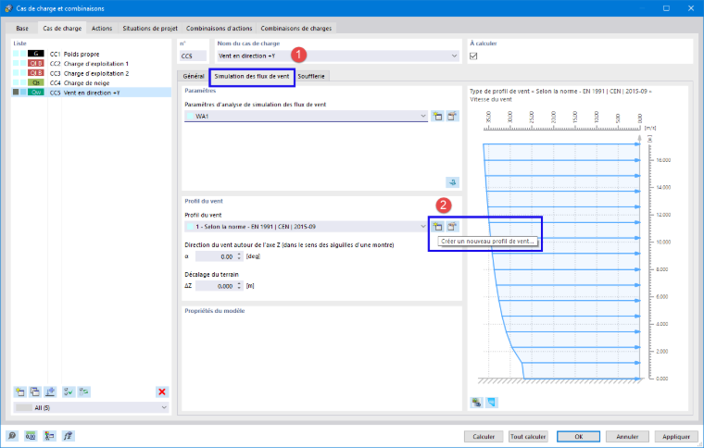Switch to the Base tab
704x448 pixels.
[x=22, y=29]
